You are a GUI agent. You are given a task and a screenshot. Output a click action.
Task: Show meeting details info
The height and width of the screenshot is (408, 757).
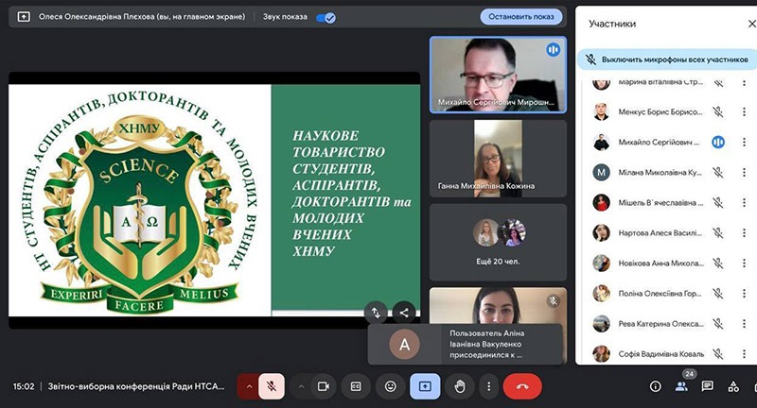click(x=655, y=386)
